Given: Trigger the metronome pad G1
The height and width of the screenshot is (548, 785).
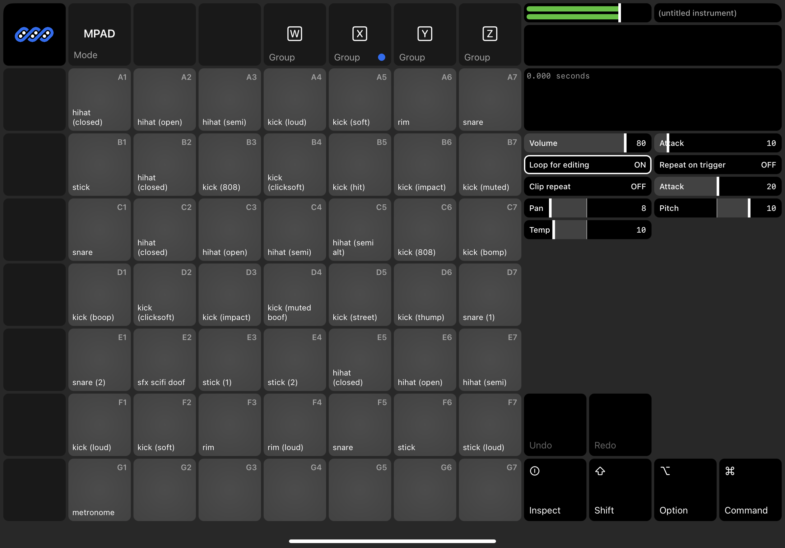Looking at the screenshot, I should coord(99,490).
